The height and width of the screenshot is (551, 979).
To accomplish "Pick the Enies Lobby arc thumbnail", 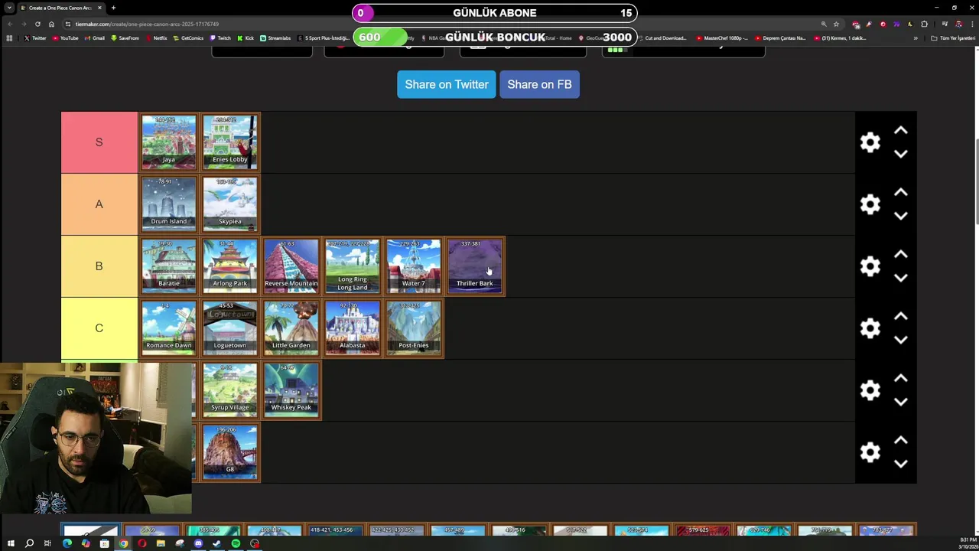I will pos(230,142).
